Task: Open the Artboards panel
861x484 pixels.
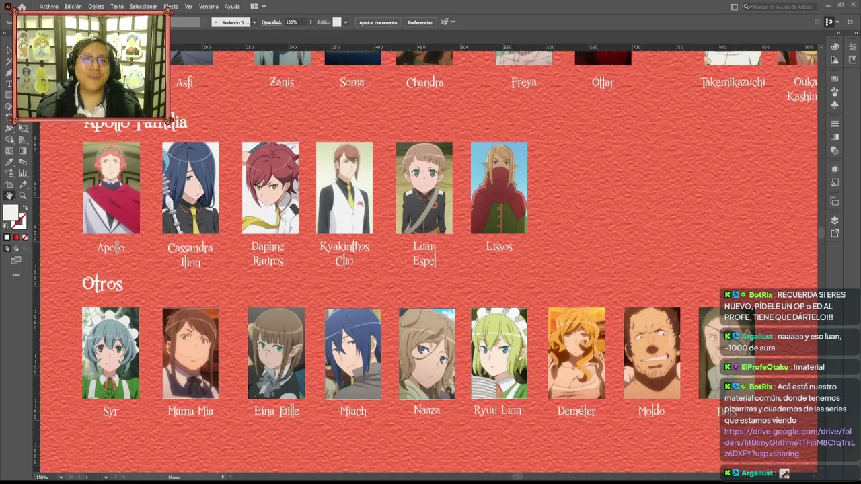Action: tap(835, 202)
